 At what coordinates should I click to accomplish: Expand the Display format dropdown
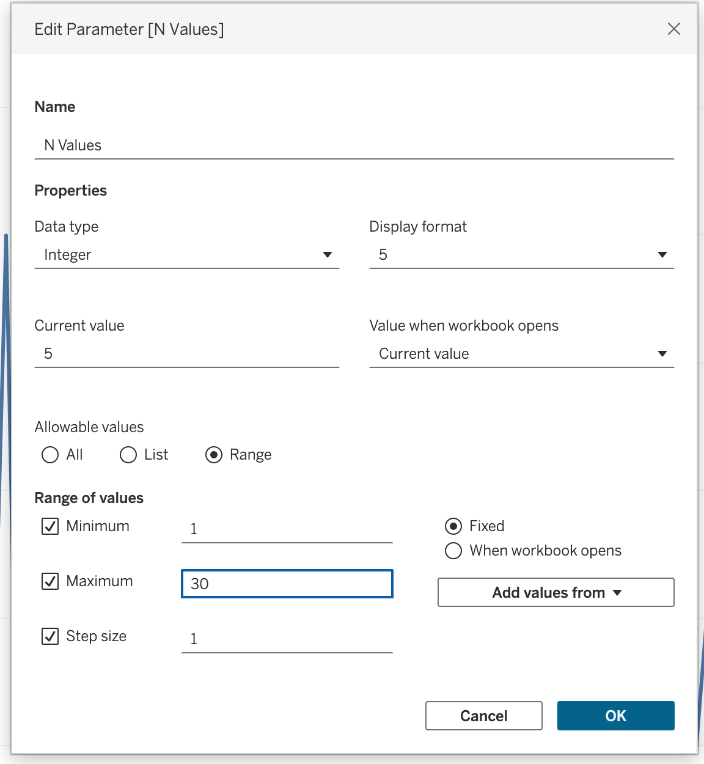pyautogui.click(x=521, y=255)
